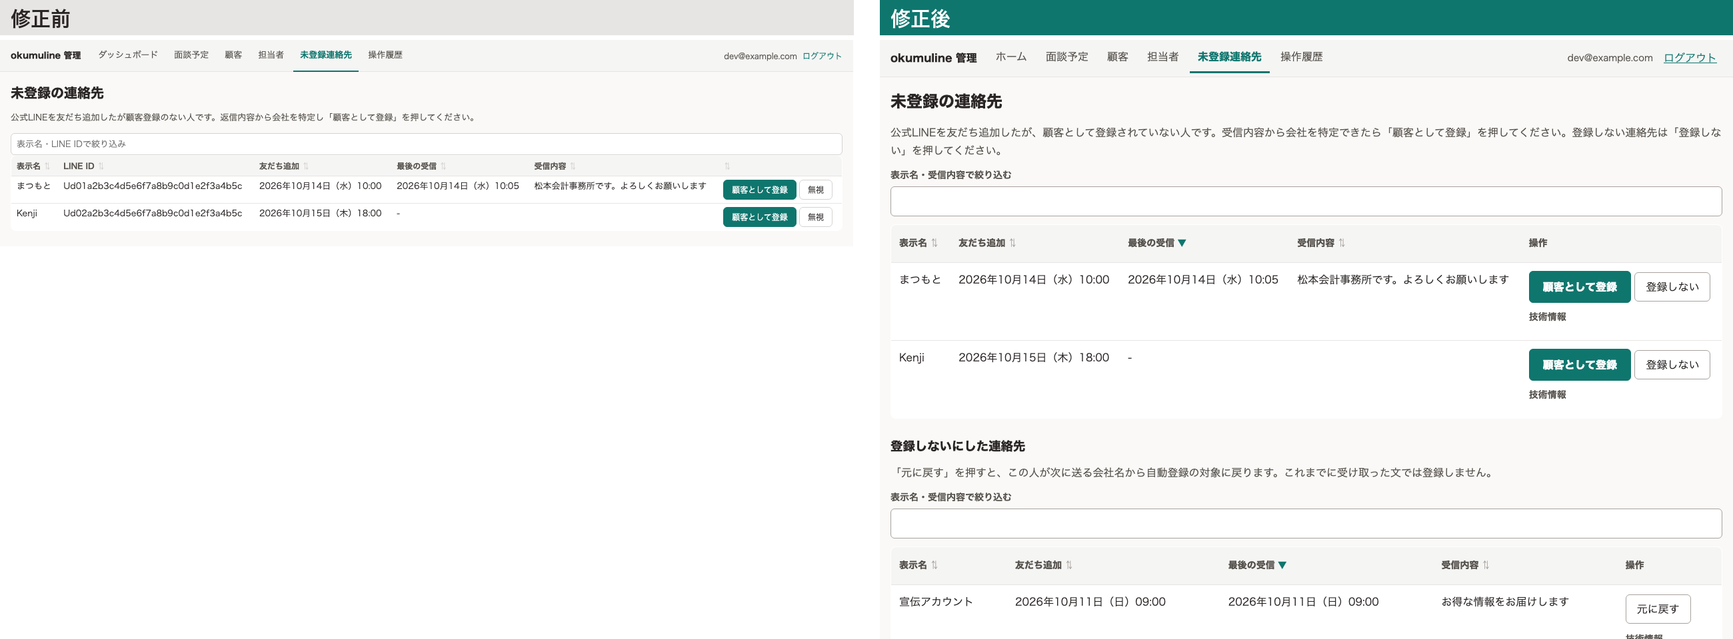This screenshot has height=639, width=1733.
Task: Sort by LINE ID in the 修正前 table
Action: 83,166
